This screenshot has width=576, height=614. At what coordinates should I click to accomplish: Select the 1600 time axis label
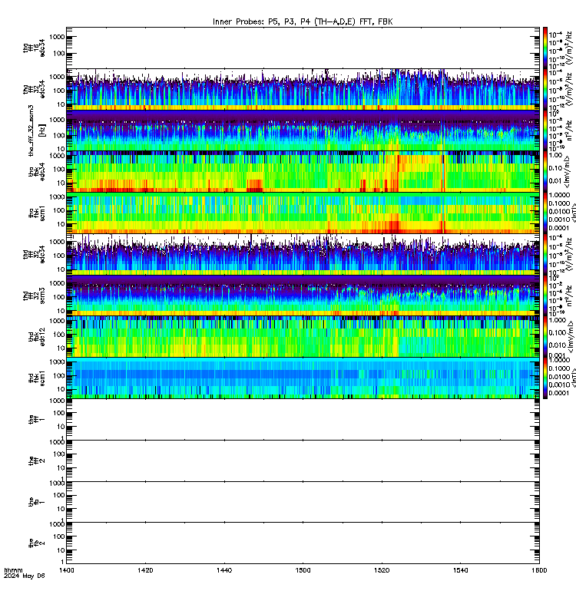[539, 570]
